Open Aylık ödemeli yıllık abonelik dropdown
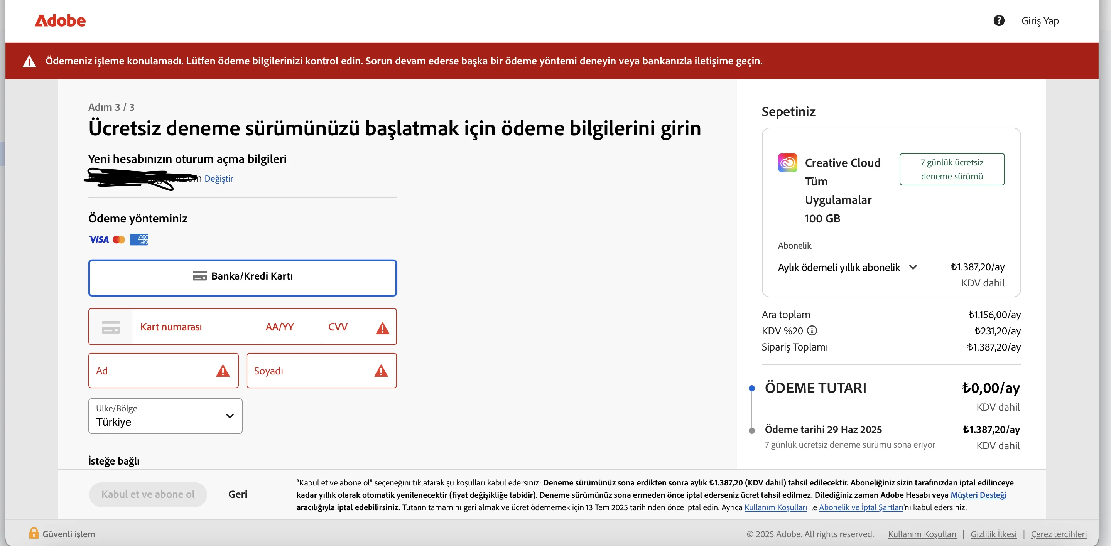 pyautogui.click(x=847, y=268)
